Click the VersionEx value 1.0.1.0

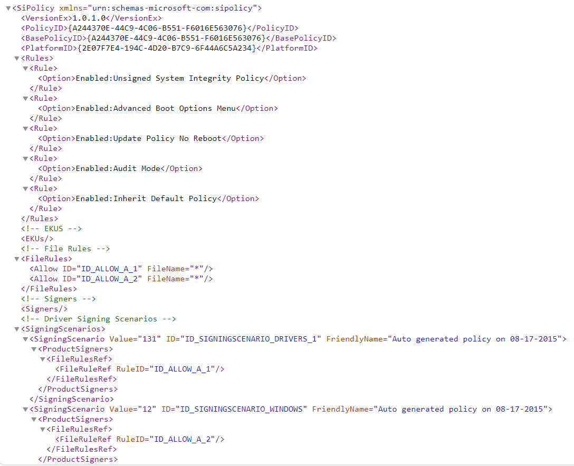pos(89,18)
